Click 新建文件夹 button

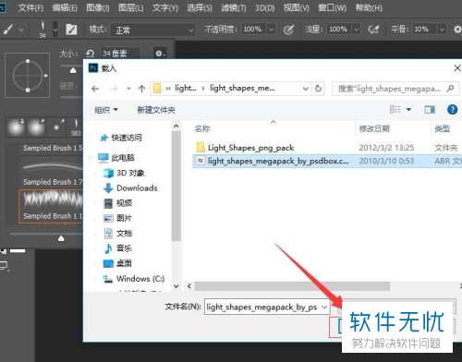[x=156, y=110]
